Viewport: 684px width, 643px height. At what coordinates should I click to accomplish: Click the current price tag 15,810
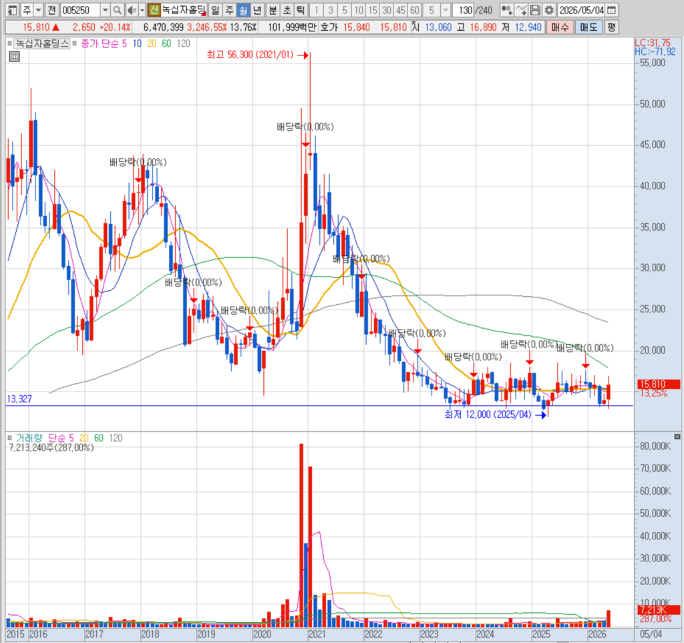658,384
